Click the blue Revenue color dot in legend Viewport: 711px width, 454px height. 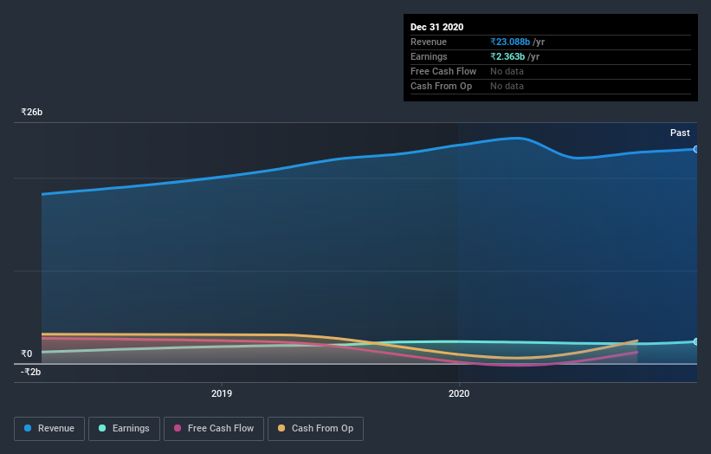click(28, 428)
